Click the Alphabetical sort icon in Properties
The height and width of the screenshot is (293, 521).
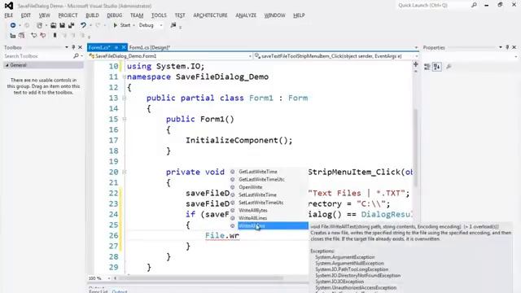[437, 67]
